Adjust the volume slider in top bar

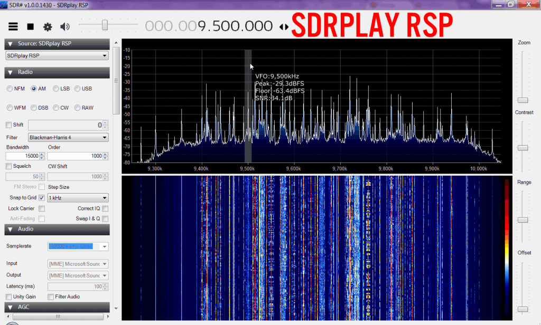point(105,25)
